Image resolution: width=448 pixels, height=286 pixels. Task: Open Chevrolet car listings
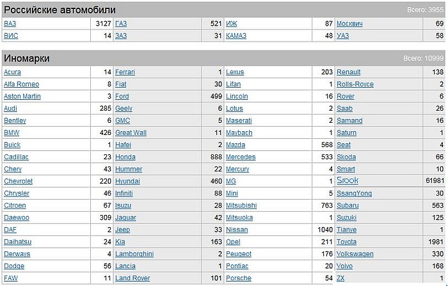[x=18, y=182]
